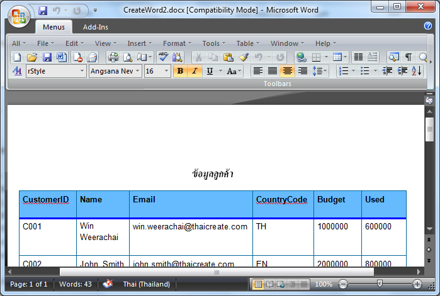Align text right
This screenshot has width=440, height=296.
tap(303, 71)
